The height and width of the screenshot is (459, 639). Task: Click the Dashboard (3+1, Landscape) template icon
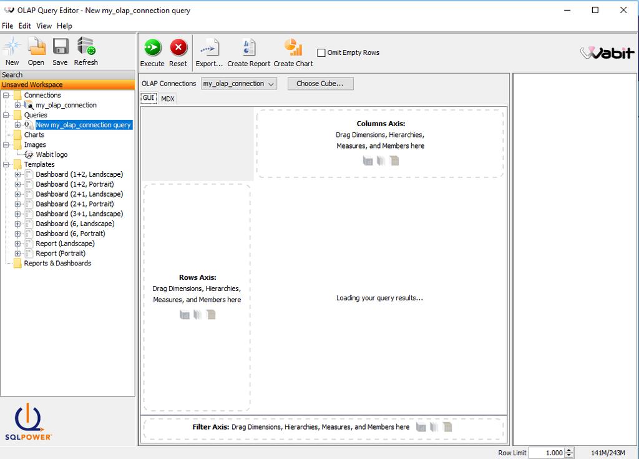[29, 214]
